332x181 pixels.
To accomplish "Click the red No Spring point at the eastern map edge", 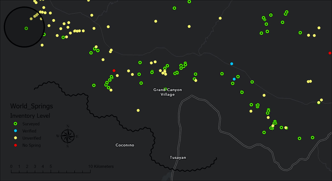I will tap(330, 53).
